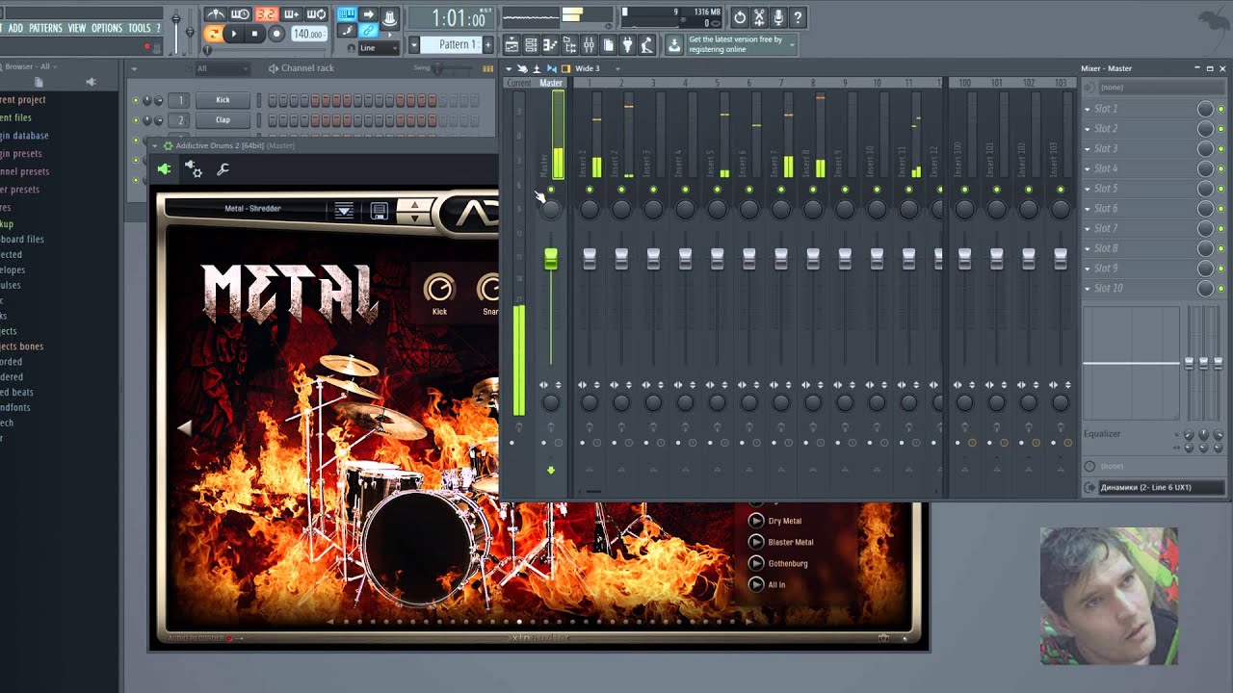Toggle pattern/song mode button
Screen dimensions: 1233x693
tap(214, 34)
